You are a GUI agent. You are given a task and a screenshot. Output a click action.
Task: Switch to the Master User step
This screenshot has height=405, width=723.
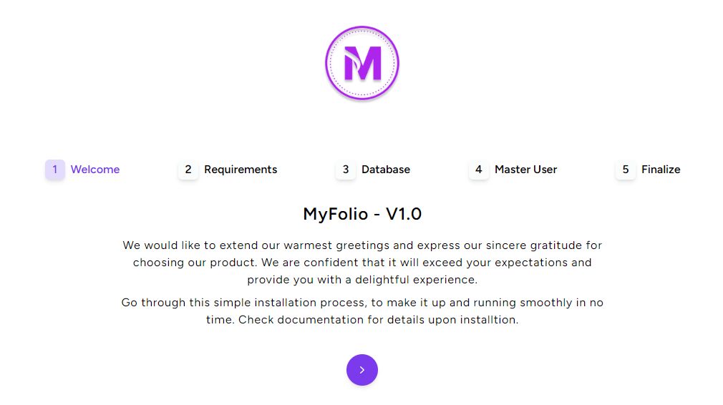pos(525,170)
